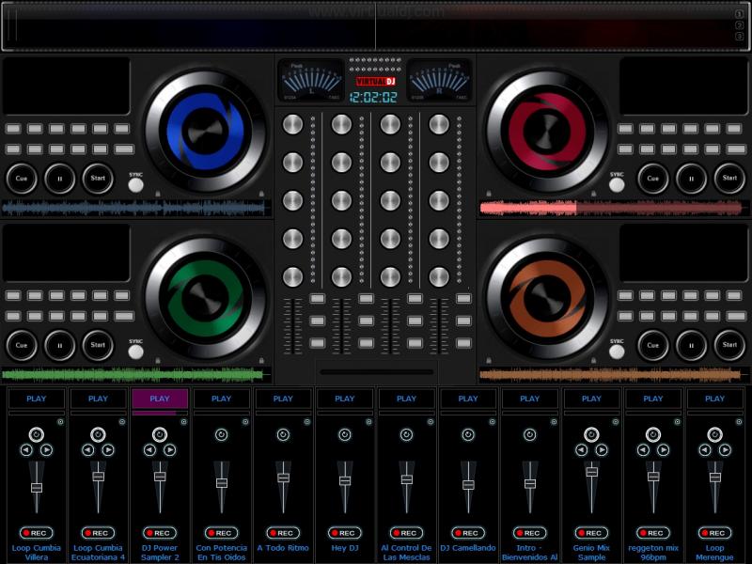Click previous arrow in Loop Cumbia Ecuatoriana 4 slot
This screenshot has width=752, height=564.
pyautogui.click(x=87, y=450)
